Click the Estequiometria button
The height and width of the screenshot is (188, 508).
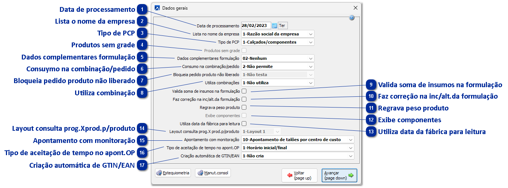tap(173, 173)
